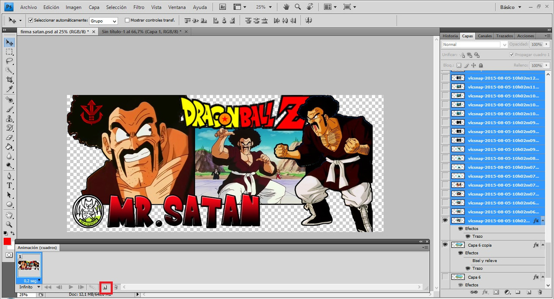Hide the Capa 6 copia layer
The height and width of the screenshot is (299, 554).
click(x=445, y=245)
